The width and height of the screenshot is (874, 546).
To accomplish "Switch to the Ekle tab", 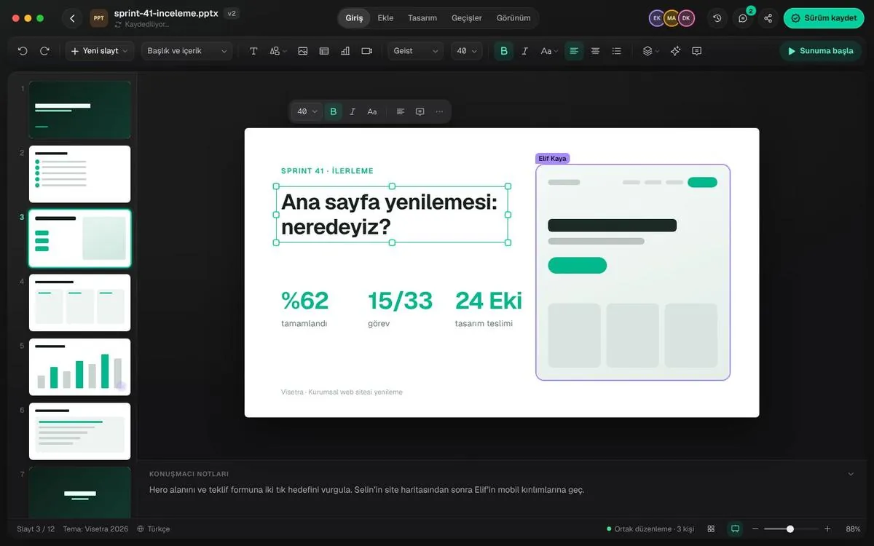I will pos(385,18).
